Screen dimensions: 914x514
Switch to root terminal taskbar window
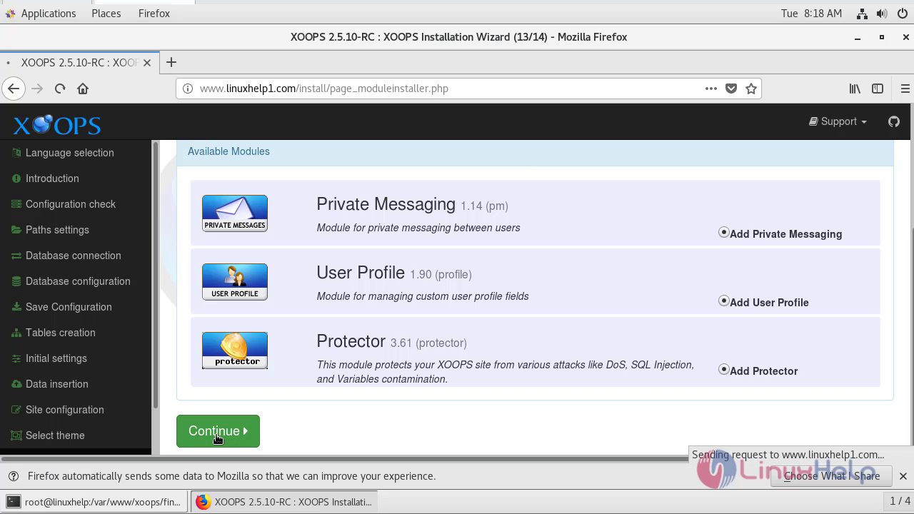pyautogui.click(x=94, y=502)
